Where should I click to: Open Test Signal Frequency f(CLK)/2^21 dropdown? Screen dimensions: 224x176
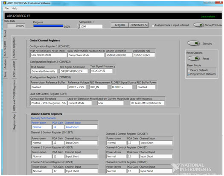tap(102, 71)
